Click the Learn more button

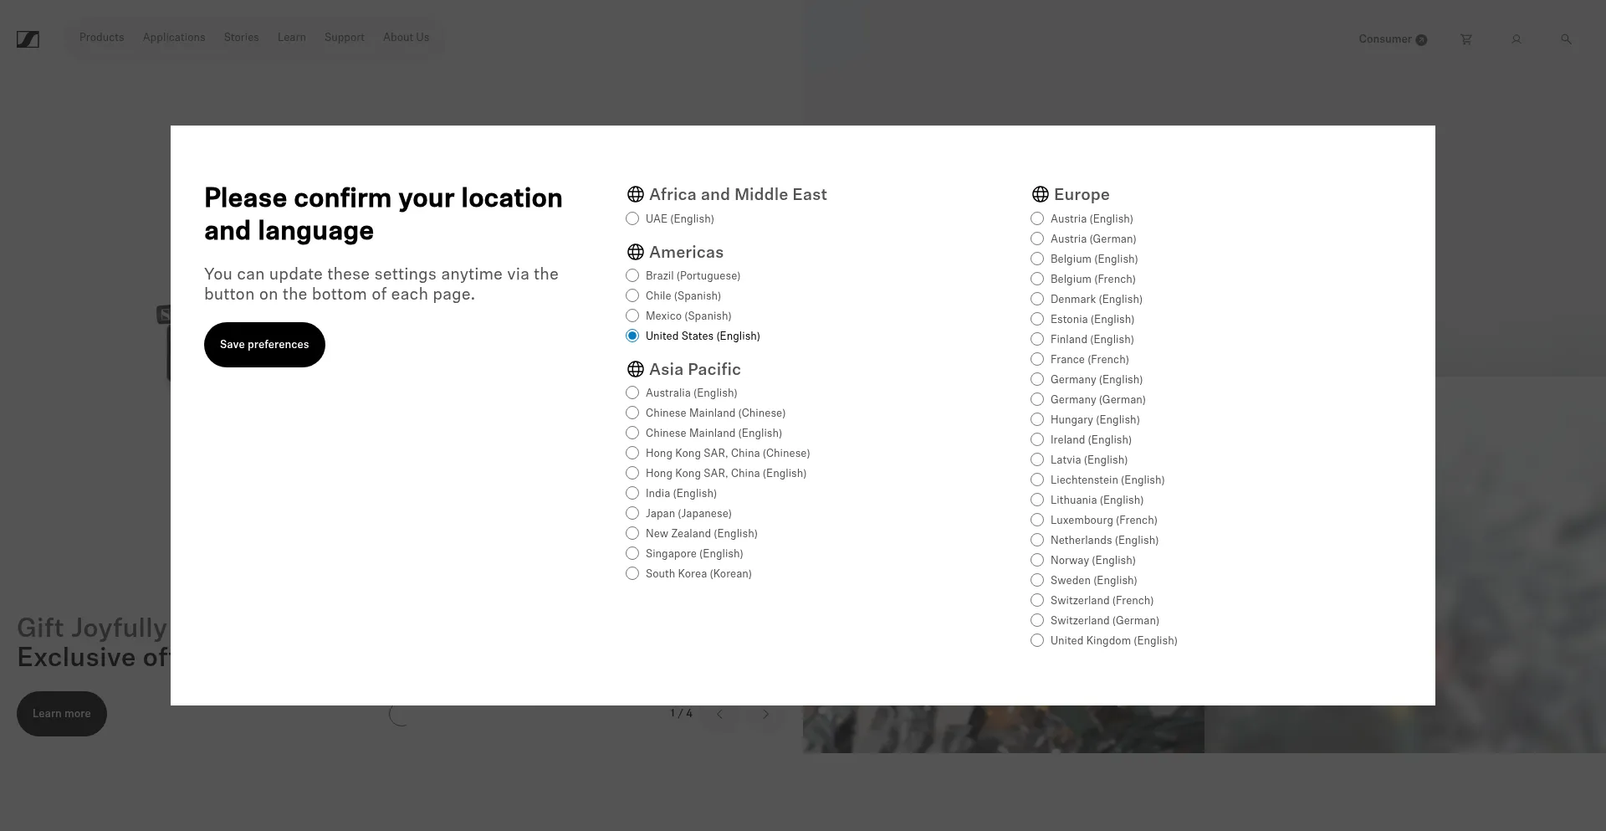point(62,714)
